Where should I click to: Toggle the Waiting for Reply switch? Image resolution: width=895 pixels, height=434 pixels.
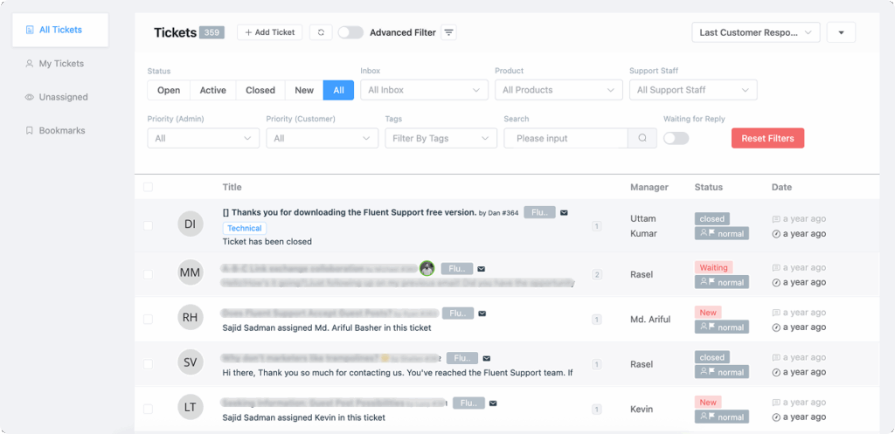(x=676, y=138)
